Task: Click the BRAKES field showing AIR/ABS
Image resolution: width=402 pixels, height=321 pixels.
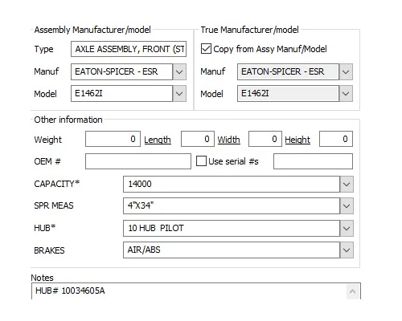Action: point(232,250)
